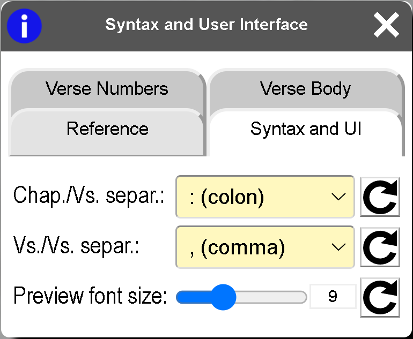The height and width of the screenshot is (339, 413).
Task: Reset the Chap./Vs. separator to default
Action: (x=380, y=197)
